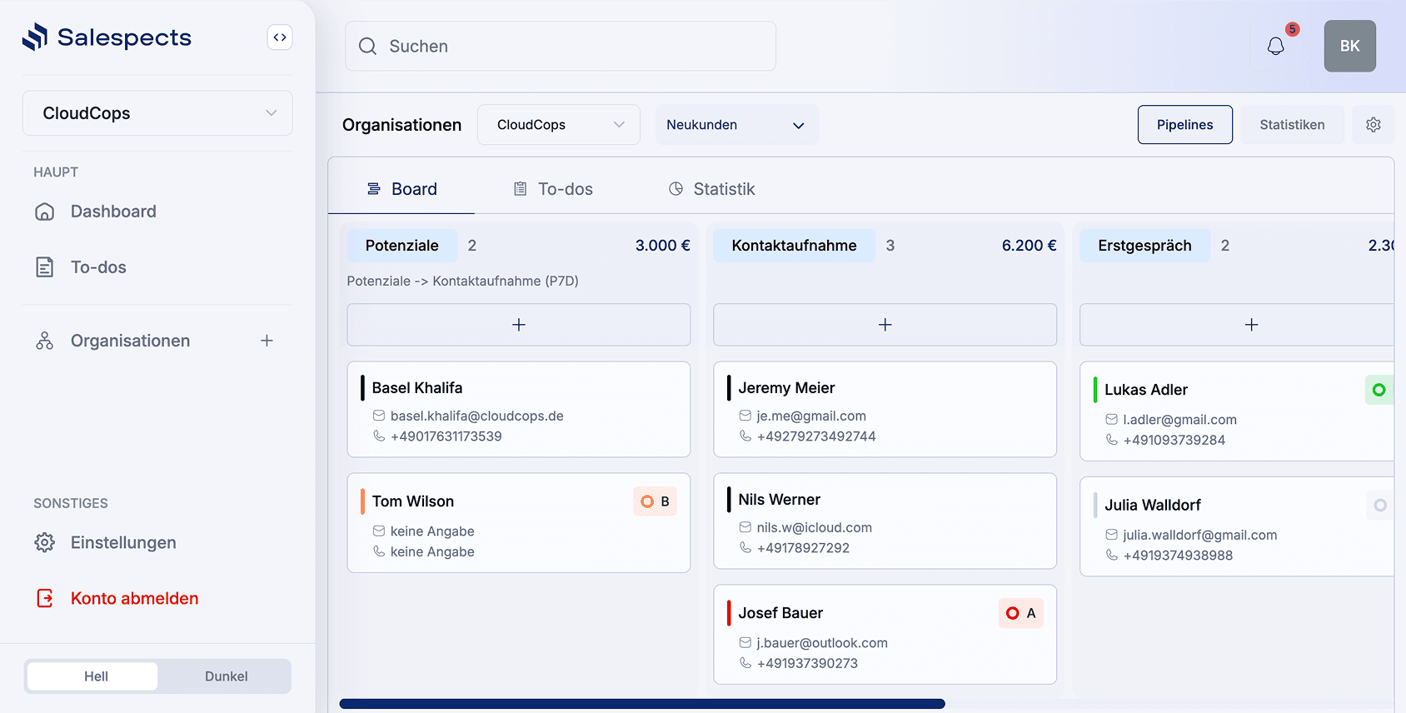Image resolution: width=1406 pixels, height=713 pixels.
Task: Collapse sidebar with the code-arrows icon
Action: click(280, 37)
